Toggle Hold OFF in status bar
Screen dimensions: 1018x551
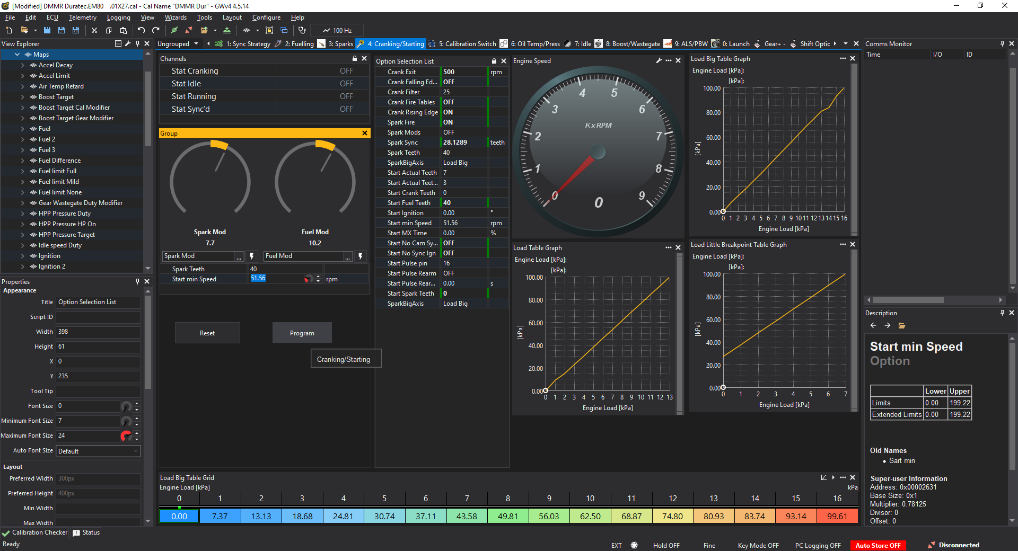click(666, 545)
